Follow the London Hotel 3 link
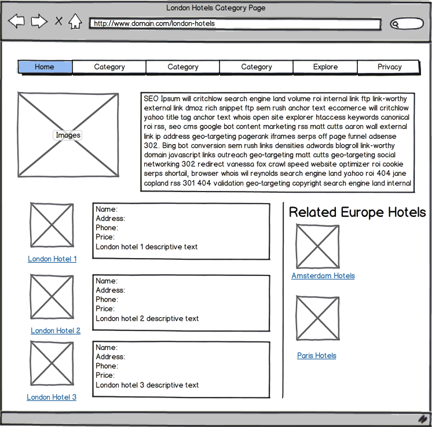 (52, 397)
